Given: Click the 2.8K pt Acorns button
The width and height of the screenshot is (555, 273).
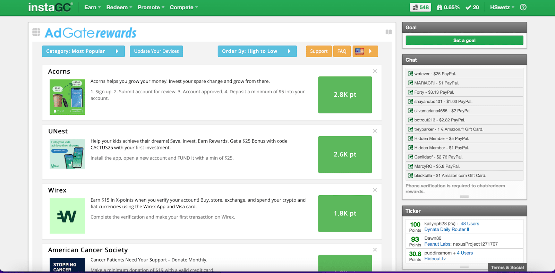Looking at the screenshot, I should click(x=345, y=95).
